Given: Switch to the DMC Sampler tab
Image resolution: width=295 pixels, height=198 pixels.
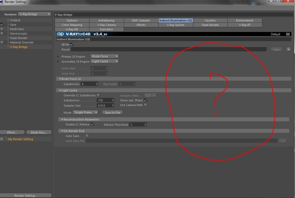Looking at the screenshot, I should click(141, 20).
